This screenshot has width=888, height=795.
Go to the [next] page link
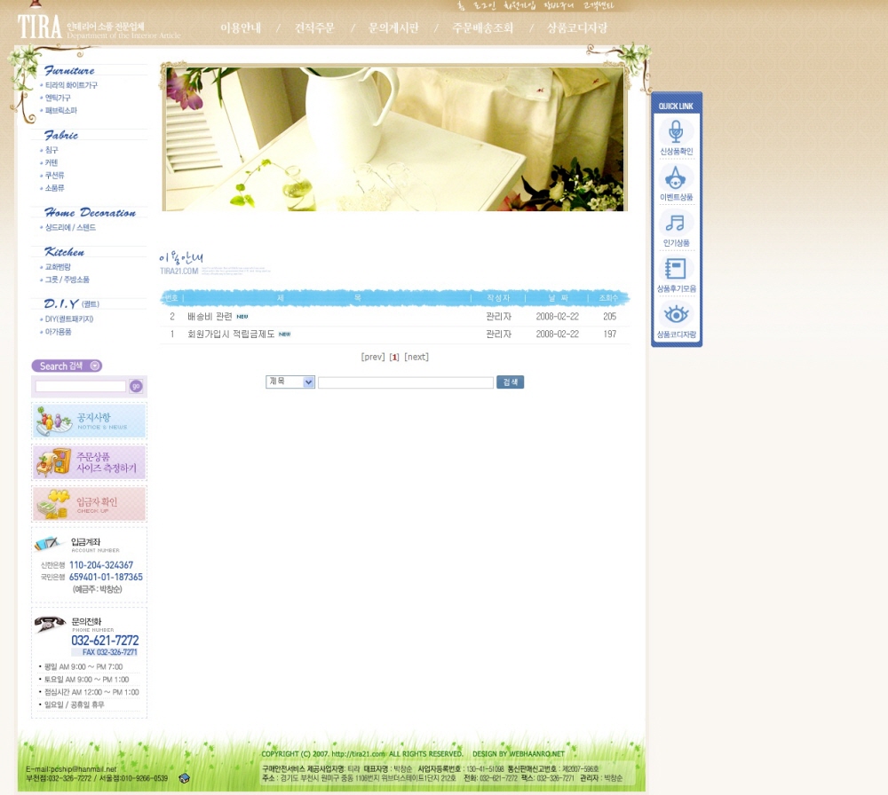(x=416, y=358)
